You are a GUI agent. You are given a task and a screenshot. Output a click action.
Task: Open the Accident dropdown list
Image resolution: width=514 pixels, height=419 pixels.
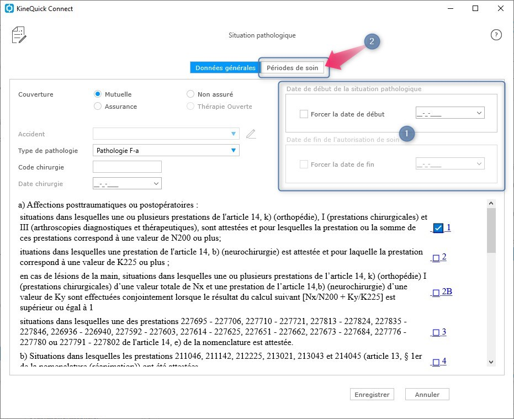[233, 134]
